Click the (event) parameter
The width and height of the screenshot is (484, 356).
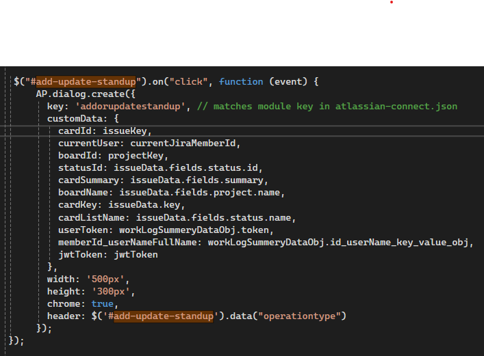288,82
